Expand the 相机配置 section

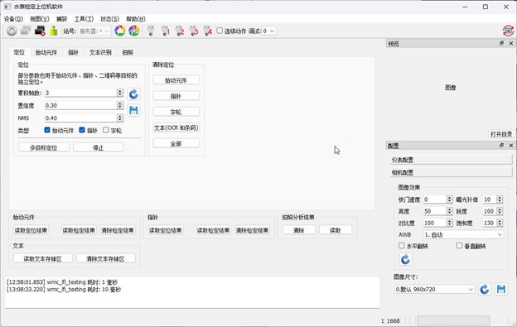(x=451, y=172)
